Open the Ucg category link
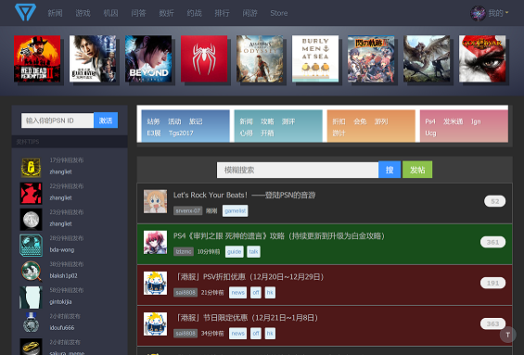Viewport: 524px width, 355px height. tap(430, 133)
